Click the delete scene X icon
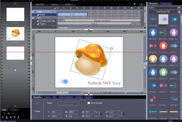This screenshot has height=122, width=182. (11, 117)
